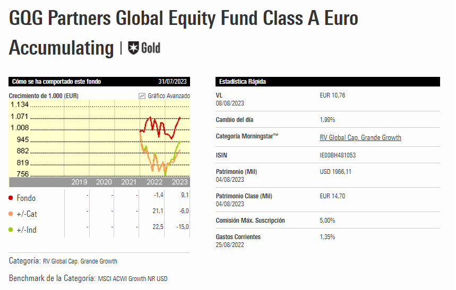Select the 2019 year column header

pyautogui.click(x=79, y=182)
